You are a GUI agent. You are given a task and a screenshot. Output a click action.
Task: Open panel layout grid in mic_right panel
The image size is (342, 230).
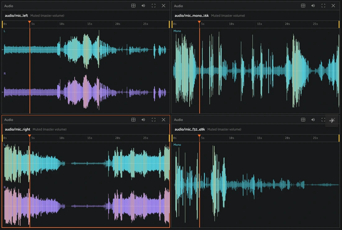click(133, 119)
